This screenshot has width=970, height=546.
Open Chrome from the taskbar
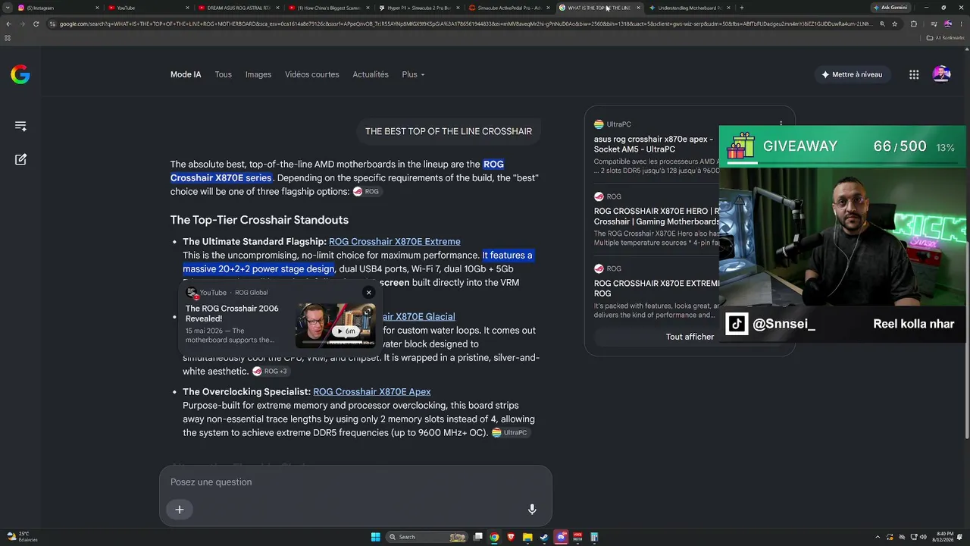click(x=494, y=537)
